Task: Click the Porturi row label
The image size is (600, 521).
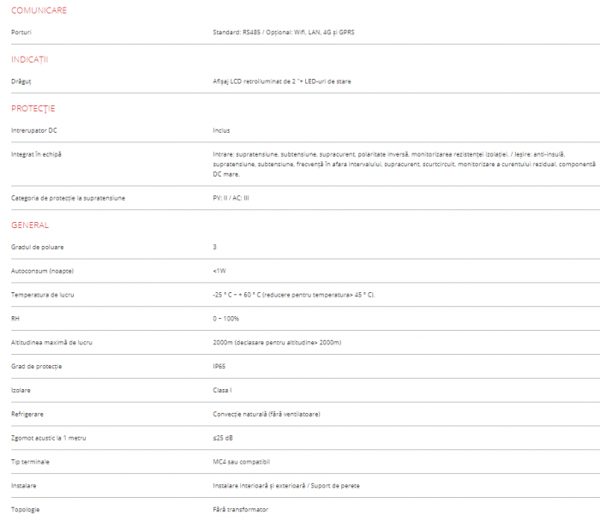Action: point(23,32)
